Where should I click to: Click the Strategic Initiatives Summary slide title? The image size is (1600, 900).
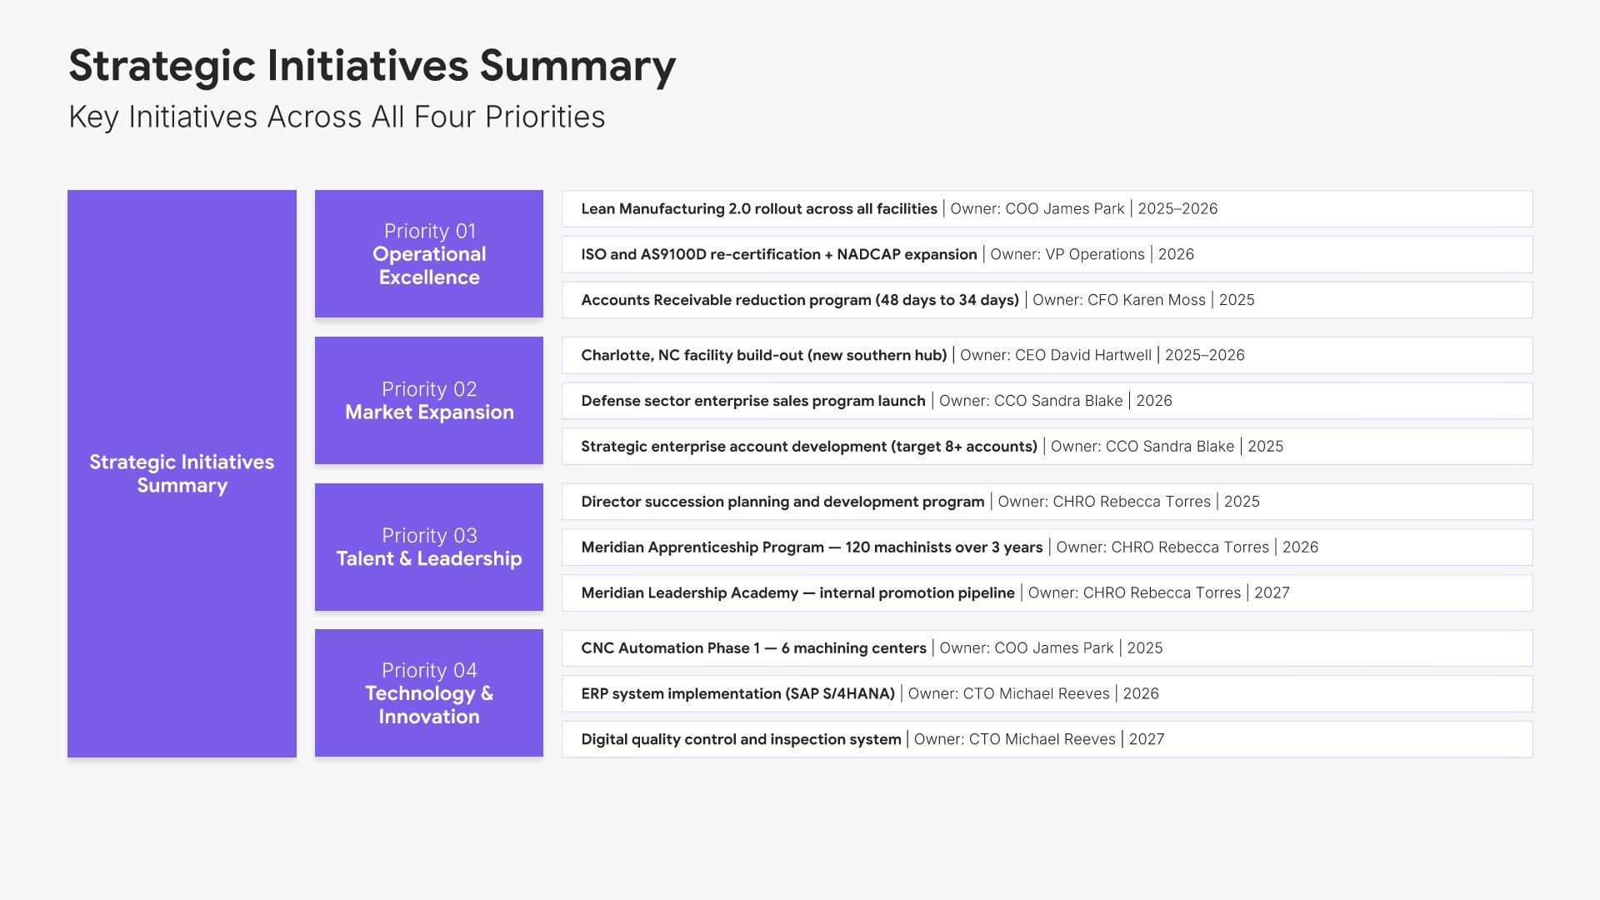(372, 66)
